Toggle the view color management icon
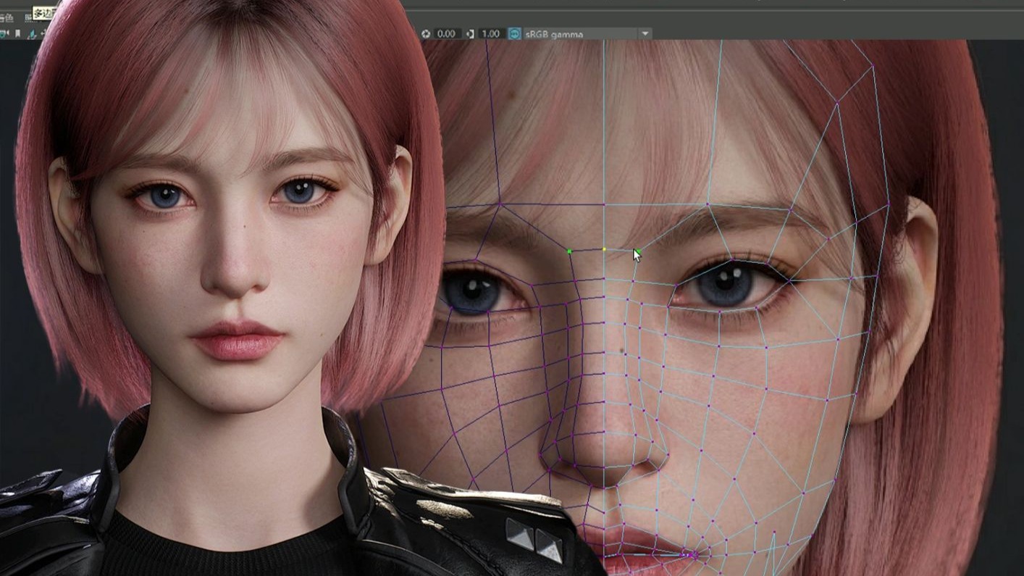The image size is (1024, 576). (x=514, y=34)
